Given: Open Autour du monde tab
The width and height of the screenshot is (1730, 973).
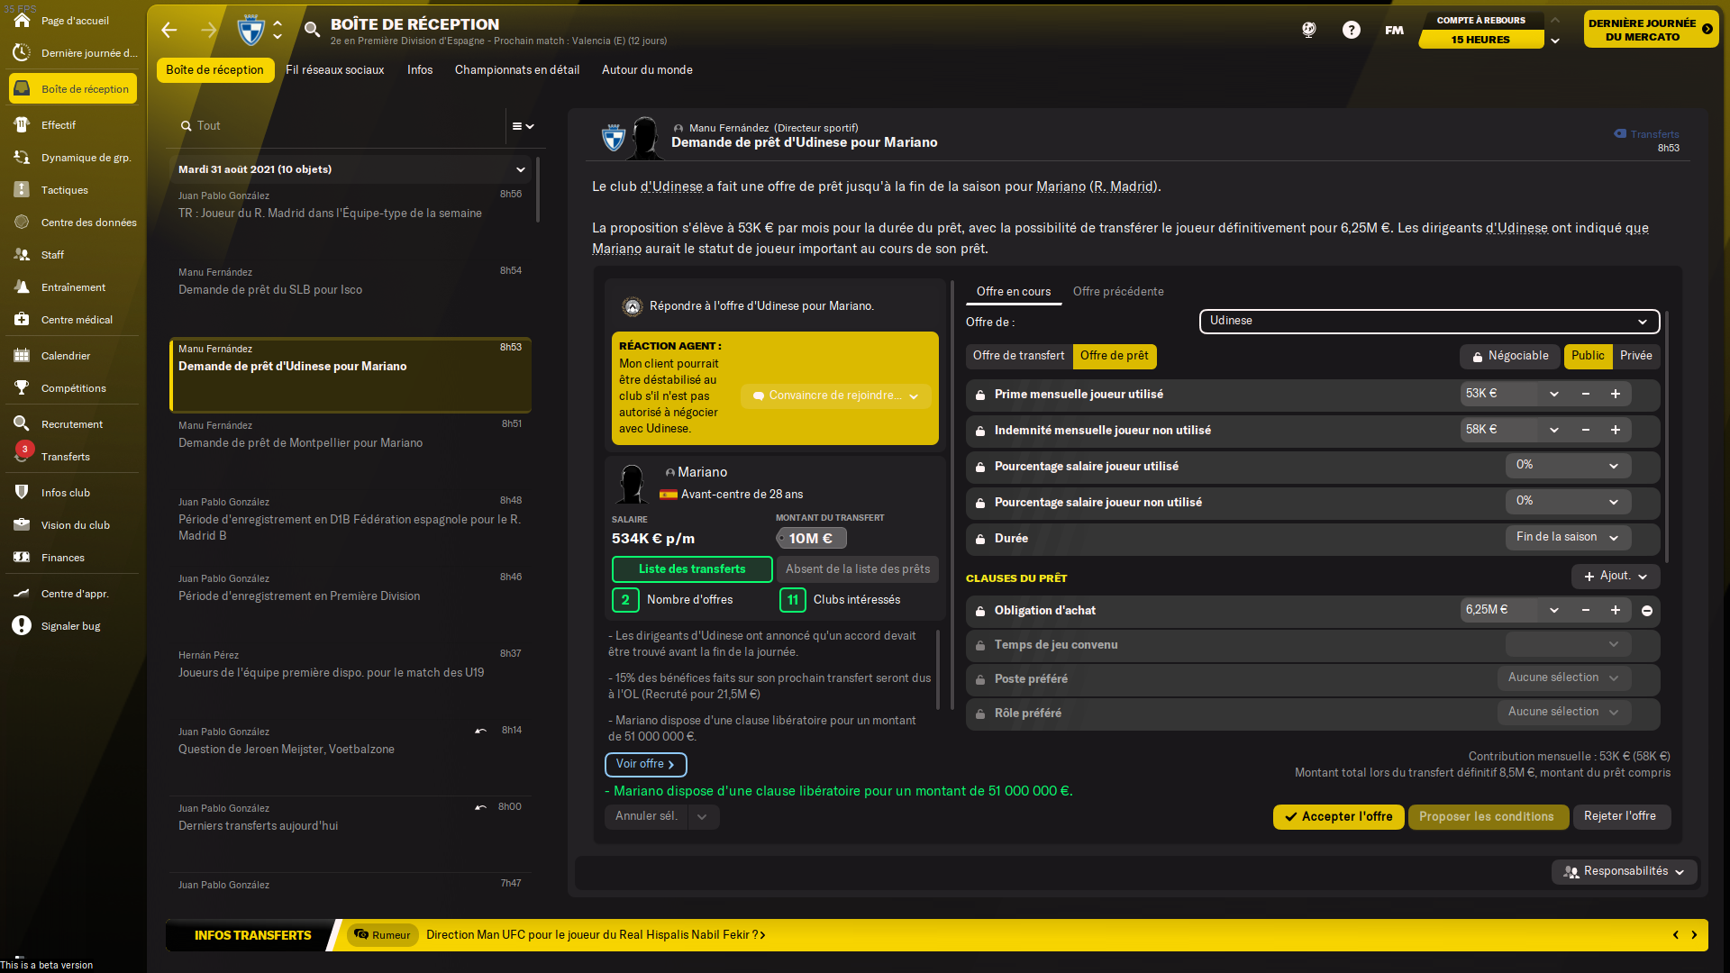Looking at the screenshot, I should tap(647, 70).
